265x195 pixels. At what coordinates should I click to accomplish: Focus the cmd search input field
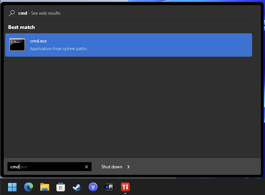point(49,167)
